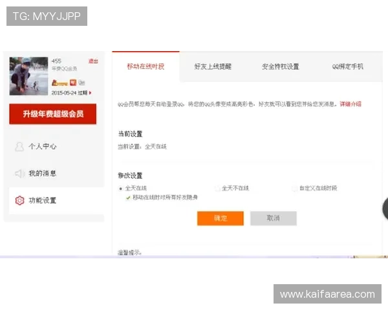Expand the 2015-05-24 过期 arrow
This screenshot has height=310, width=388.
click(91, 93)
